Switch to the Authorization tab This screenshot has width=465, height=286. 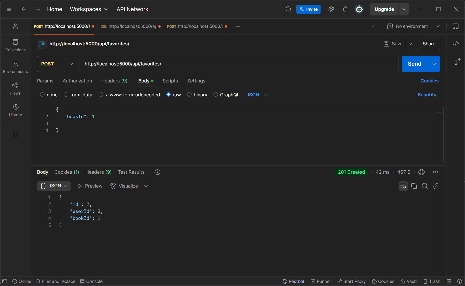point(77,81)
